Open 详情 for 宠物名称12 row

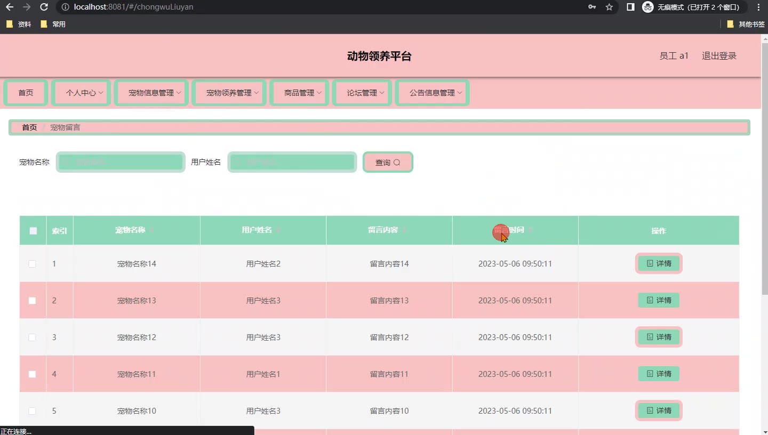coord(659,337)
